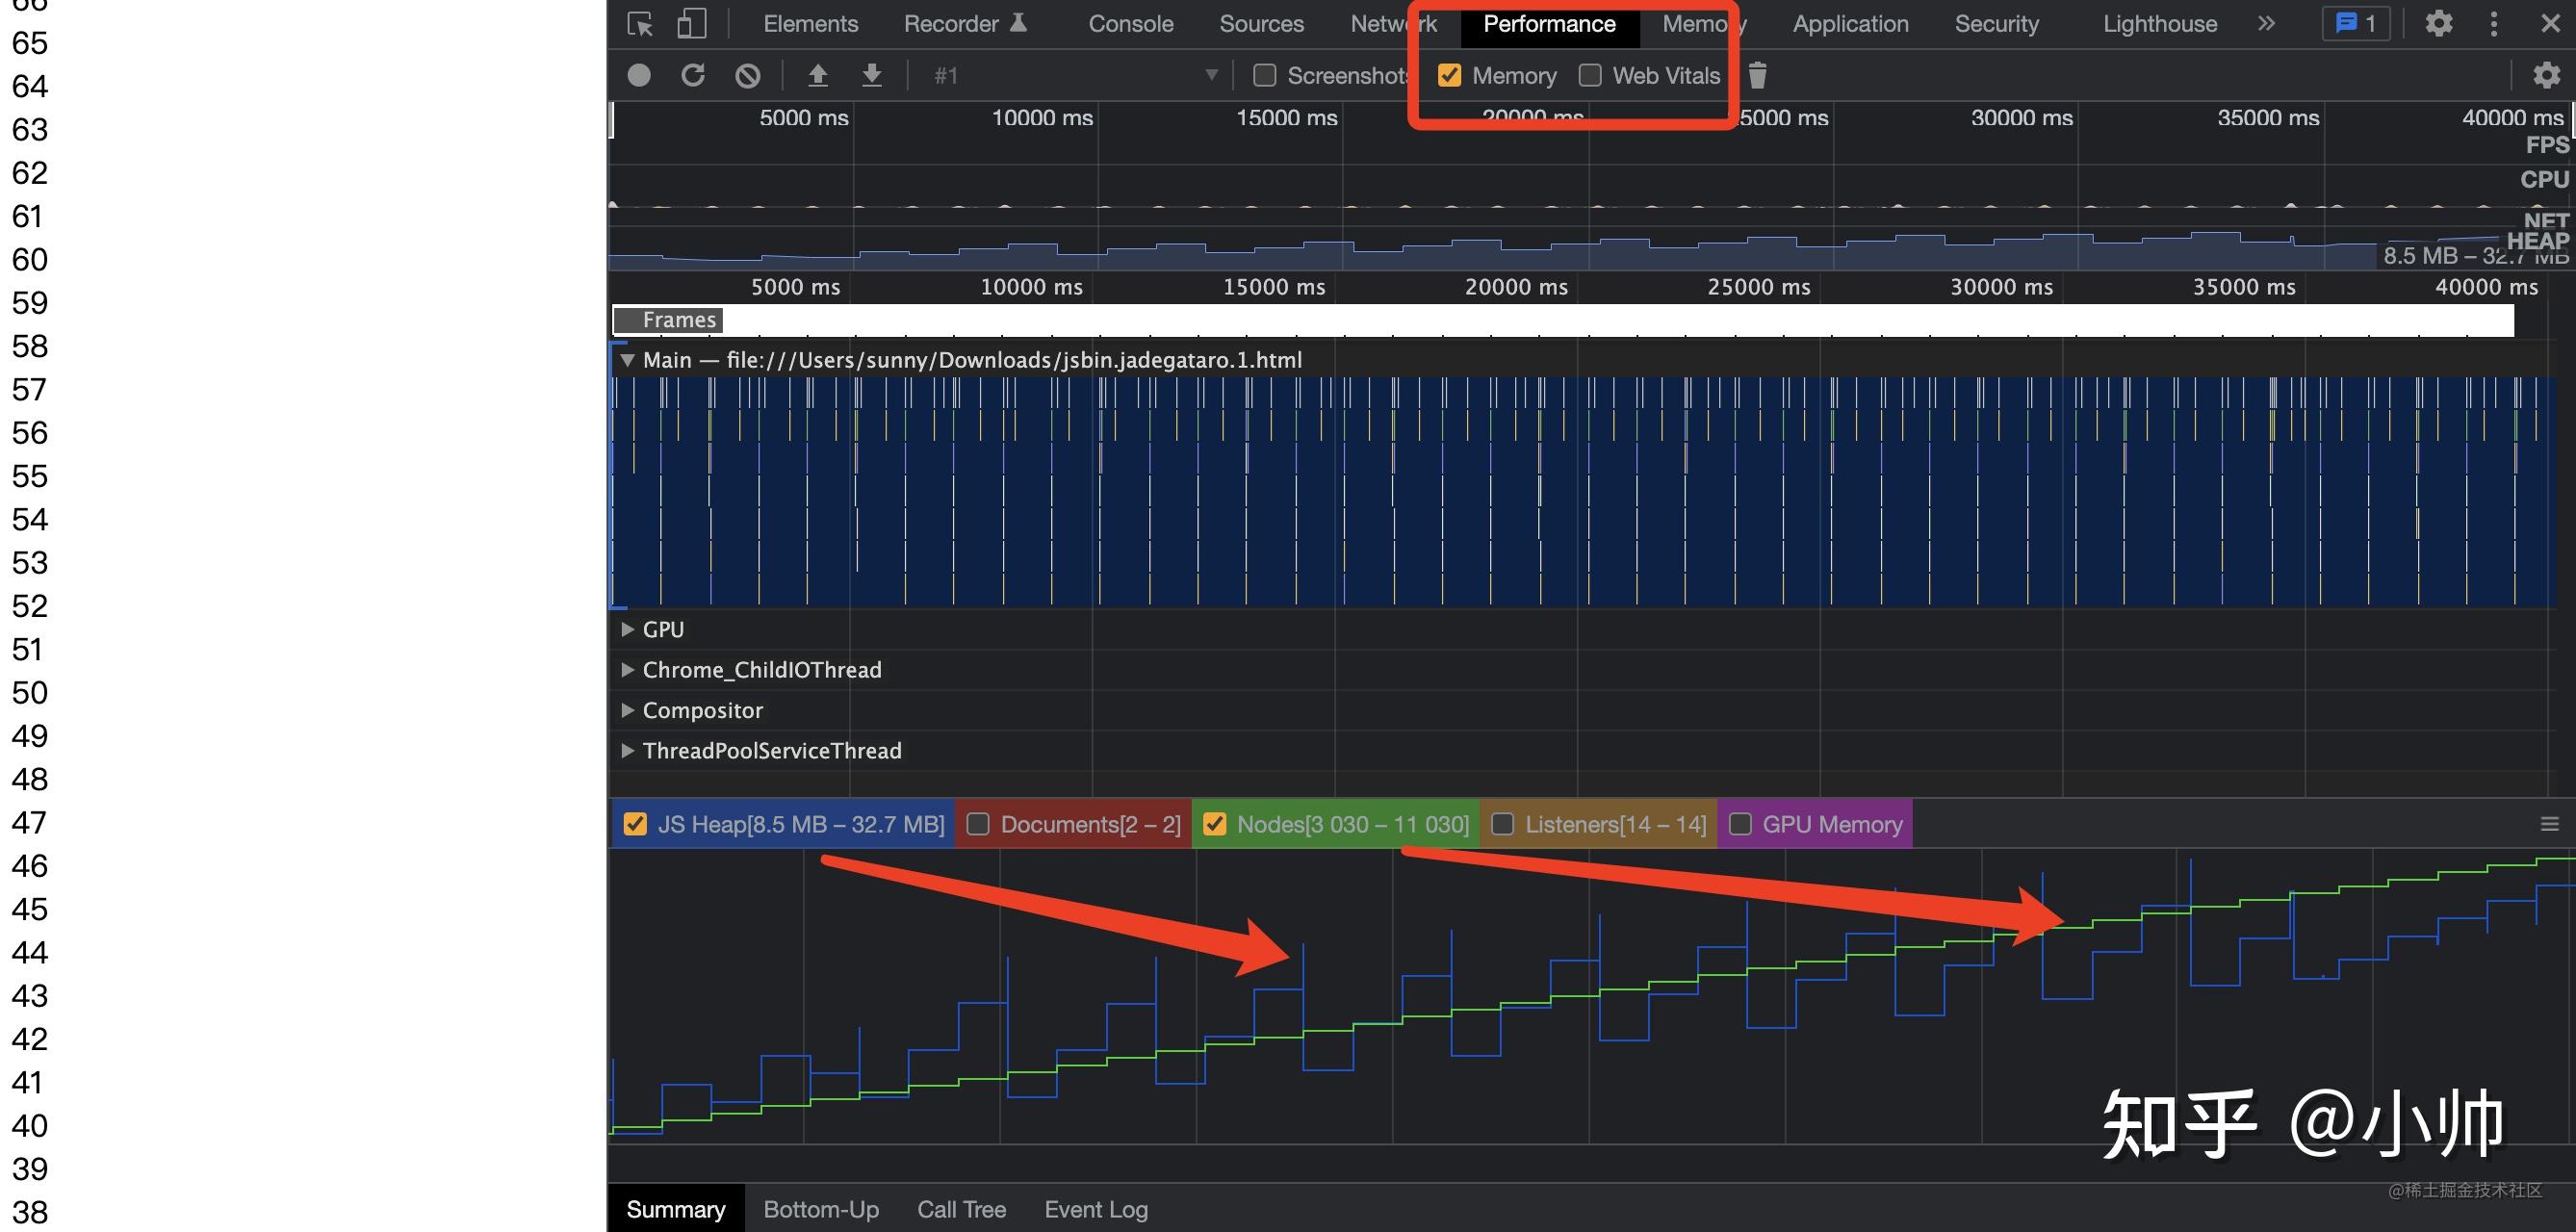This screenshot has height=1232, width=2576.
Task: Toggle the device toolbar icon
Action: click(692, 24)
